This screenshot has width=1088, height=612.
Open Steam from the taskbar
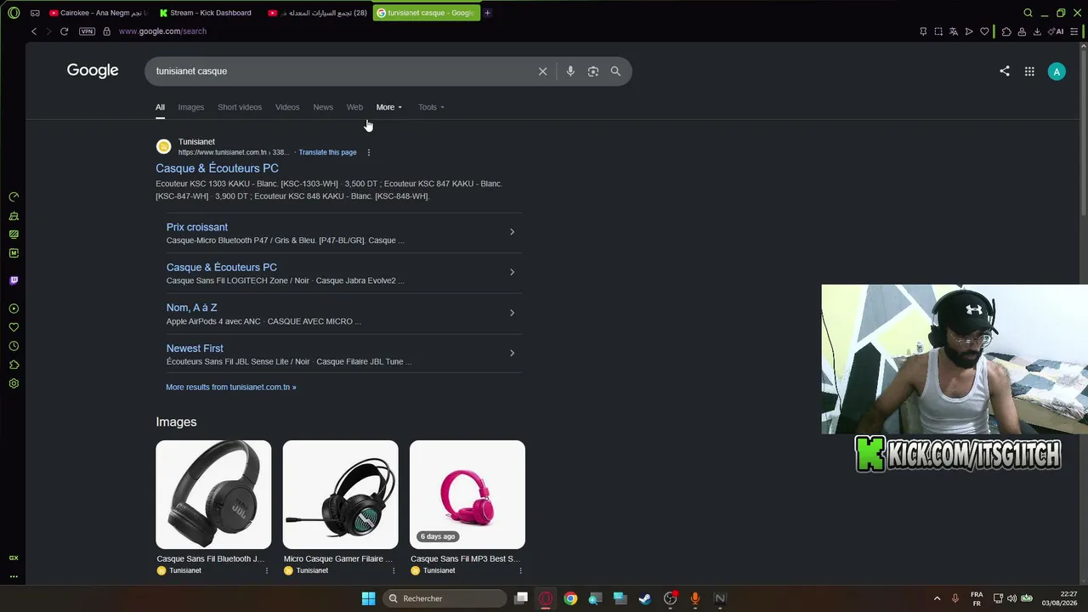645,598
